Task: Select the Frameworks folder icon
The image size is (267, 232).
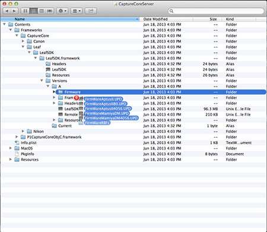Action: tap(17, 30)
